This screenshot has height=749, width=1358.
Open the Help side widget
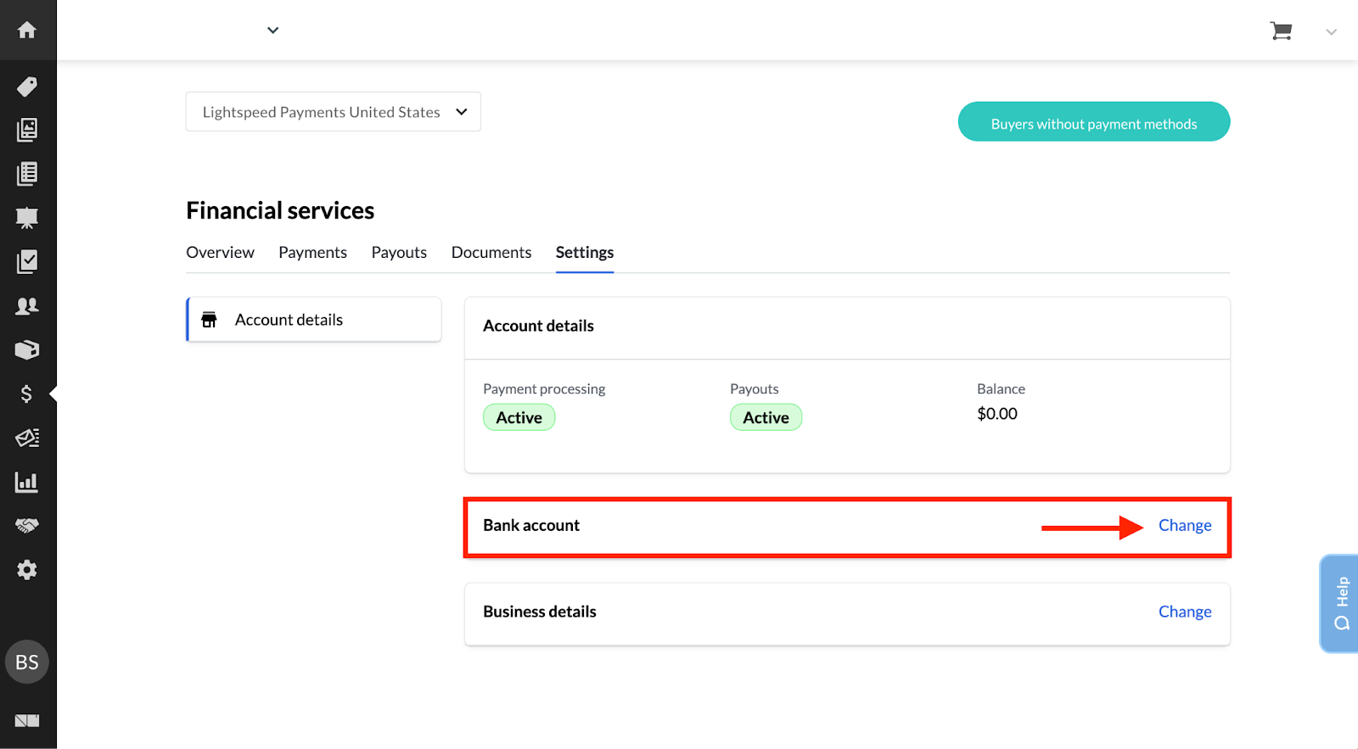[x=1340, y=604]
